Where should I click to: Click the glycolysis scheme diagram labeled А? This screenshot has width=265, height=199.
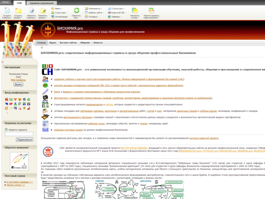pyautogui.click(x=117, y=189)
